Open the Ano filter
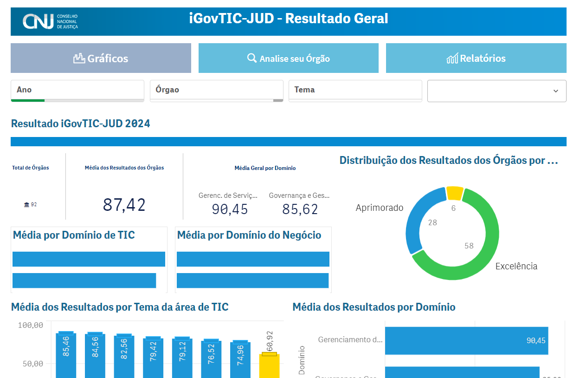Screen dimensions: 567x378 click(77, 91)
